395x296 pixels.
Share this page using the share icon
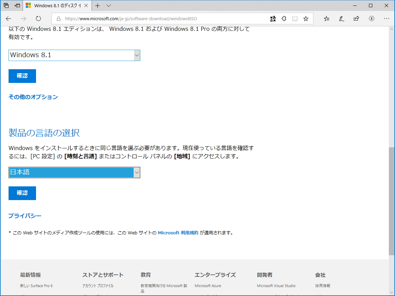357,18
